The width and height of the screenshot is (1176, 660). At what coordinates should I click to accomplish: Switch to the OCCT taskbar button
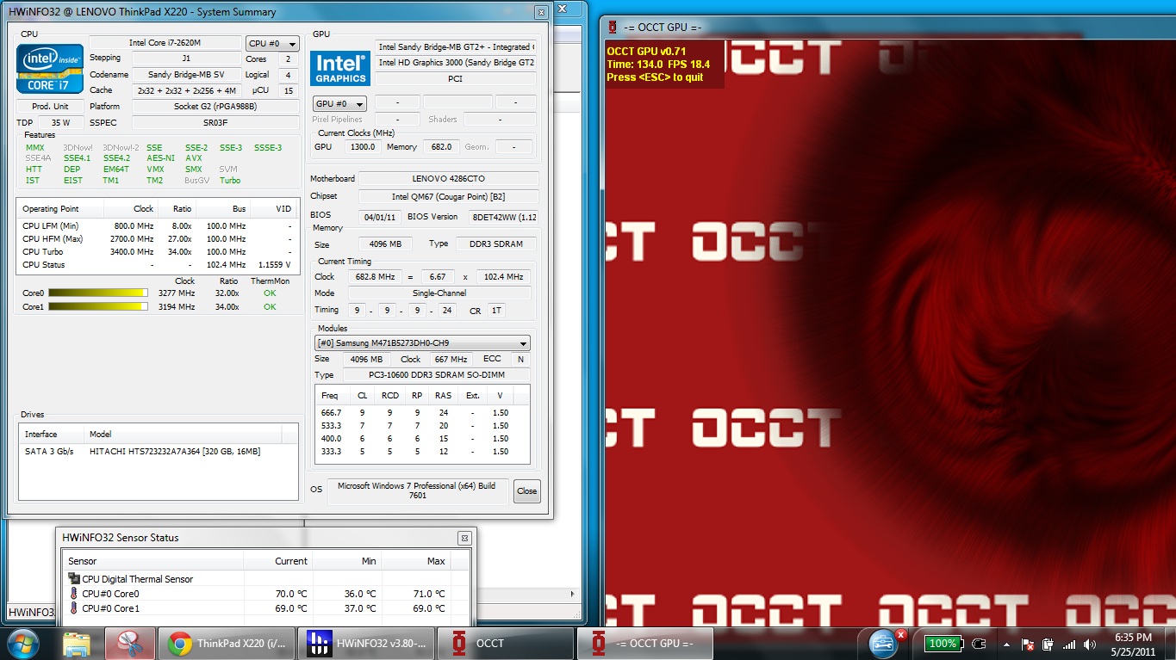[x=506, y=644]
